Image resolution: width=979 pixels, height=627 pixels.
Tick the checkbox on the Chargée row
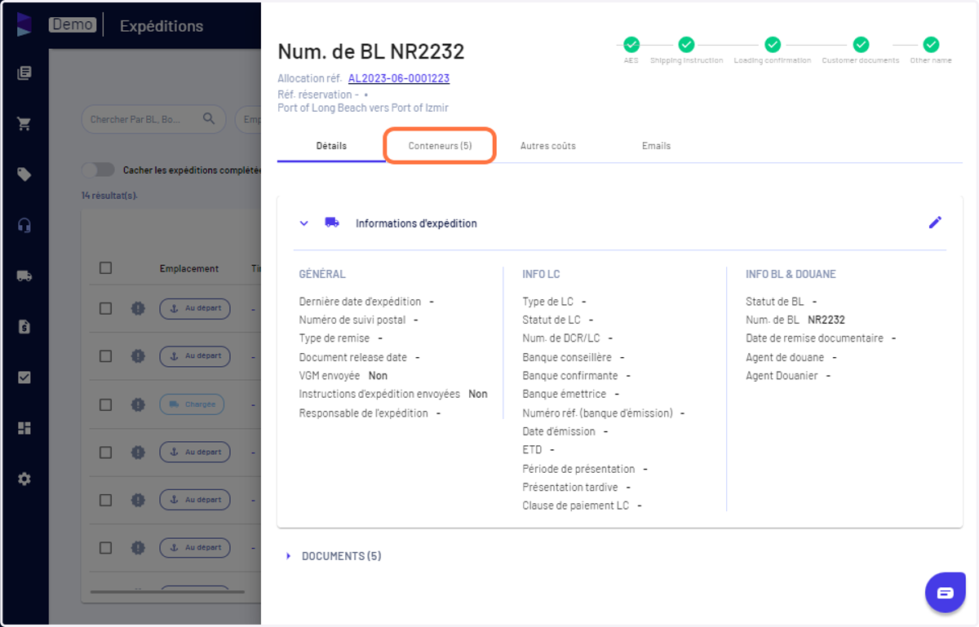(x=105, y=404)
